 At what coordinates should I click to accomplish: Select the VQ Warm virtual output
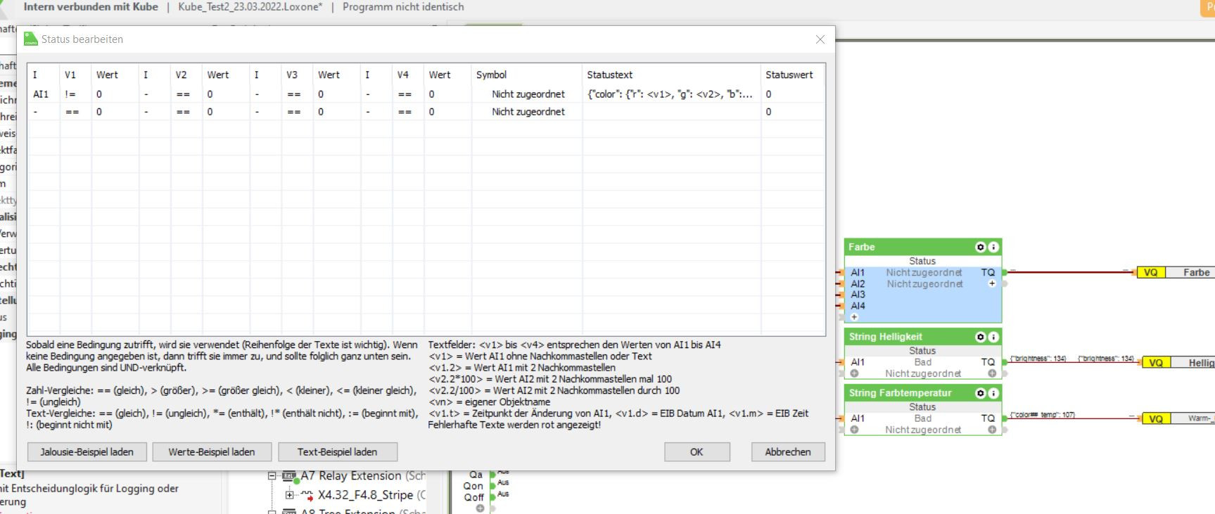(x=1178, y=418)
